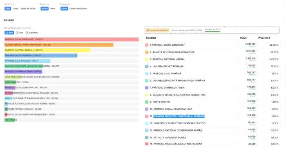Viewport: 286px width, 147px height.
Task: Click the orange AUR color swatch
Action: 147,52
